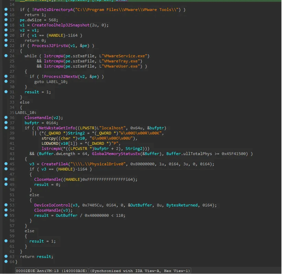
Task: Click the breakpoint dot at line 18
Action: click(6, 25)
